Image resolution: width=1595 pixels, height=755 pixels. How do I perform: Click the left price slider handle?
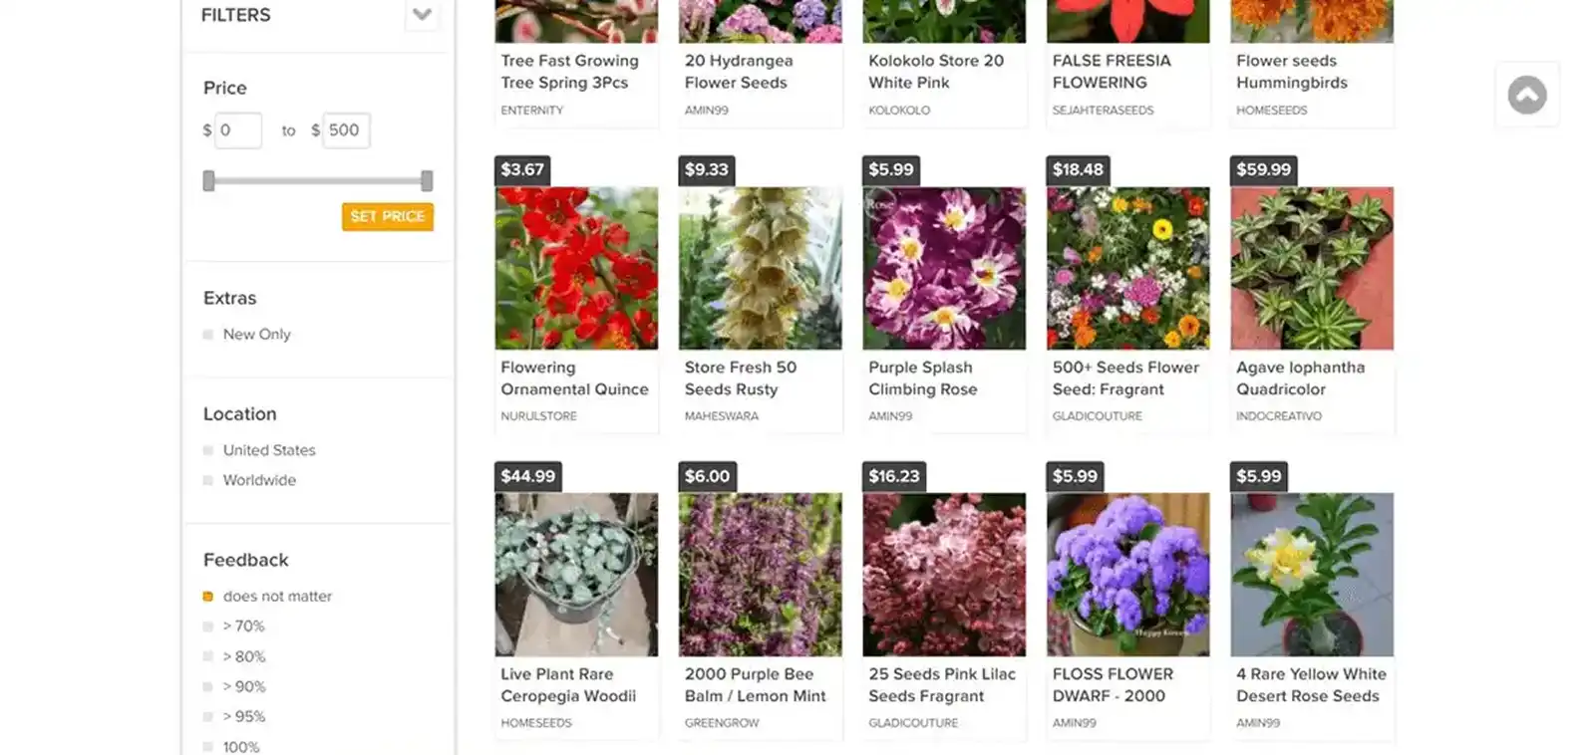coord(208,181)
